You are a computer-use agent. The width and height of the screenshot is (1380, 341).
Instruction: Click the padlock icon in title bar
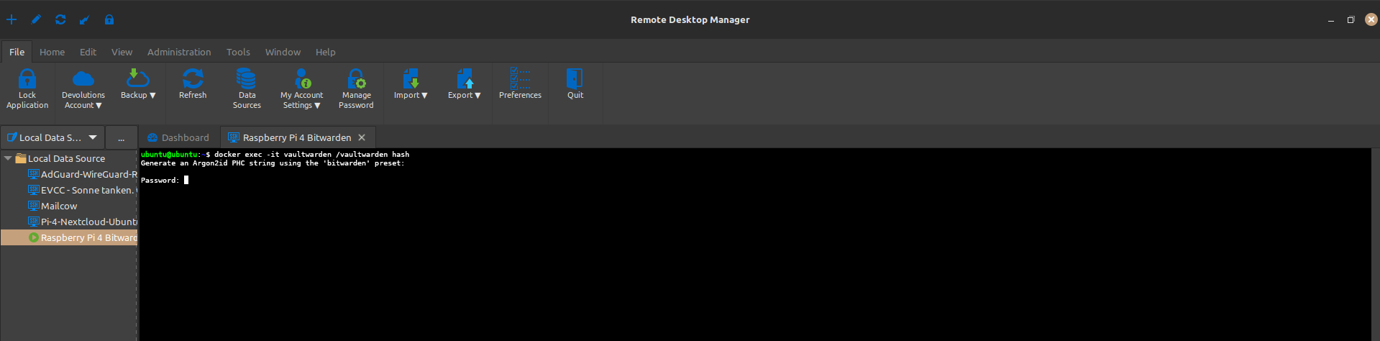[x=109, y=19]
